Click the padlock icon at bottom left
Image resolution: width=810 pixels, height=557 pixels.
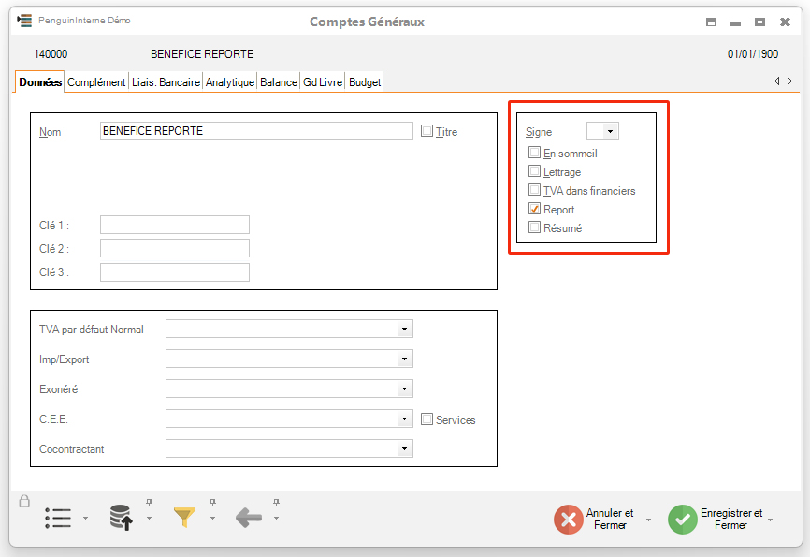click(x=24, y=502)
